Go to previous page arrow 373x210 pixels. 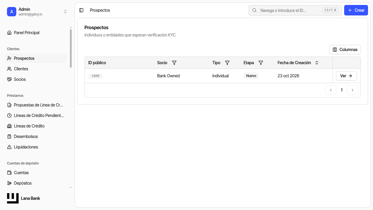click(x=331, y=90)
